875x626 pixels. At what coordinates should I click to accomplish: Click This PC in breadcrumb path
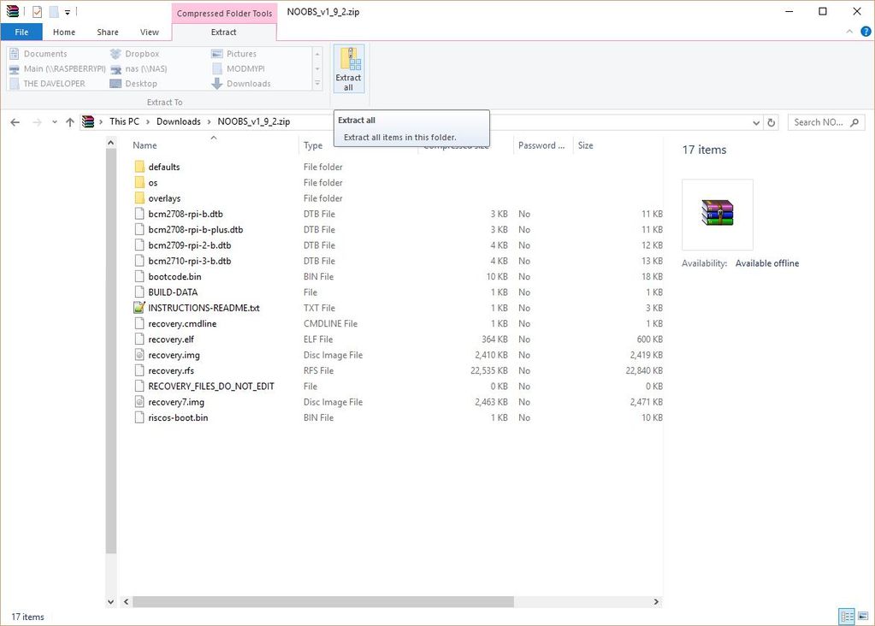click(x=124, y=121)
